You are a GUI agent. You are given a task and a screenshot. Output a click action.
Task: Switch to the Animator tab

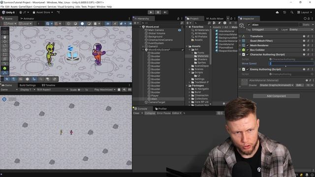tap(28, 19)
